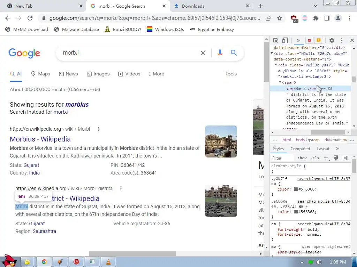Show more Styles sidebar tabs
This screenshot has width=357, height=267.
click(337, 148)
